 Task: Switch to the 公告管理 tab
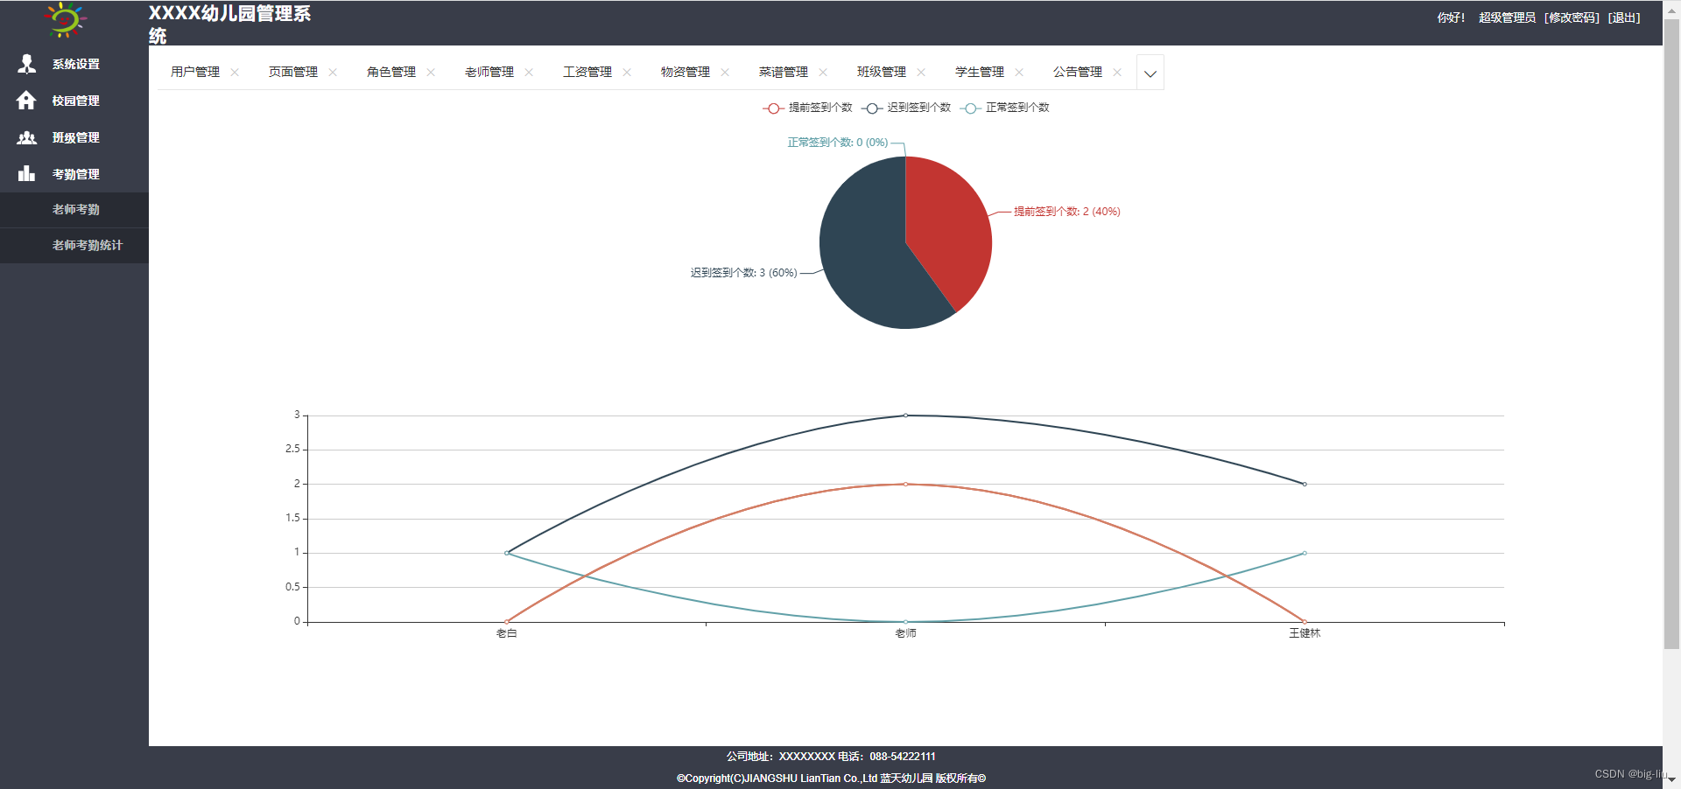1078,72
